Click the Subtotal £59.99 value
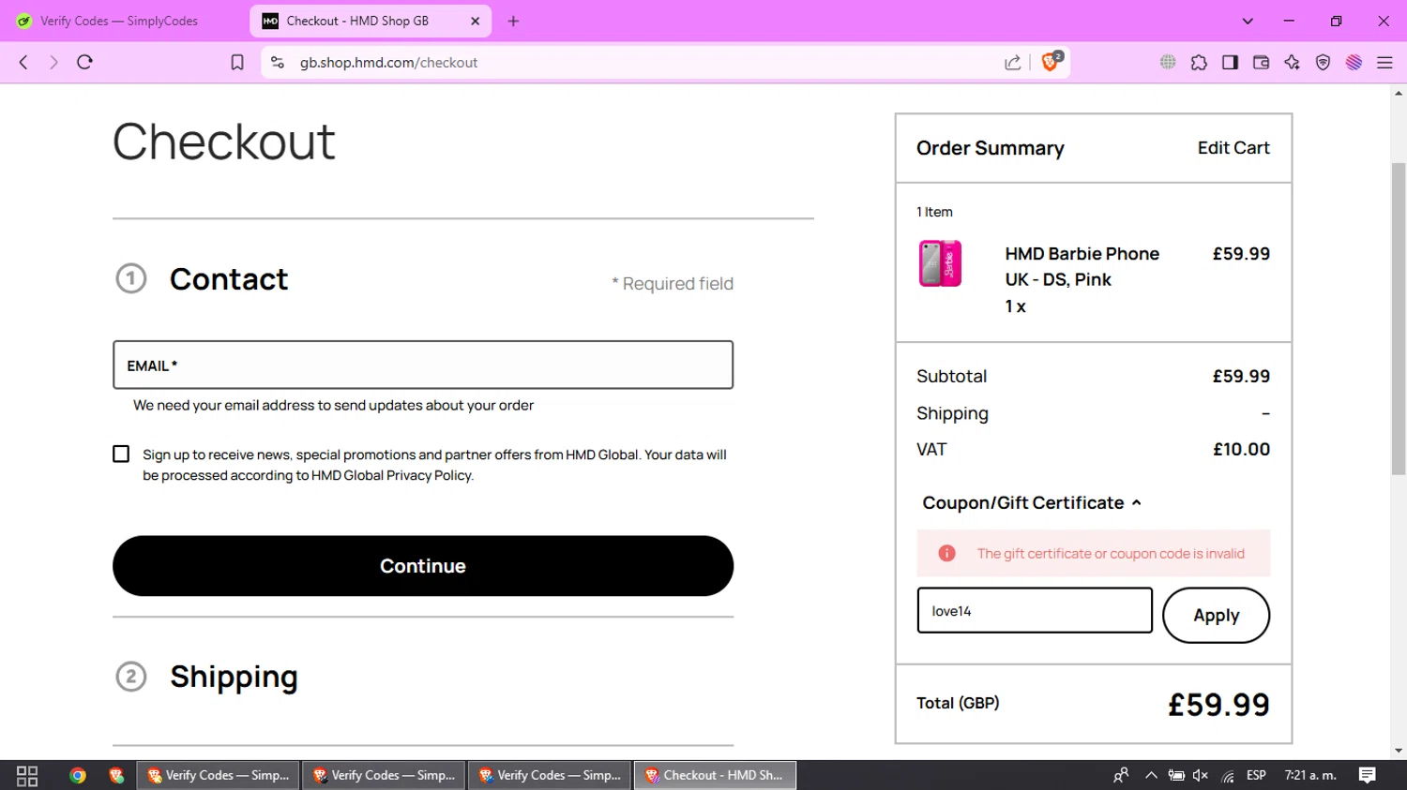This screenshot has height=790, width=1407. pyautogui.click(x=1241, y=376)
